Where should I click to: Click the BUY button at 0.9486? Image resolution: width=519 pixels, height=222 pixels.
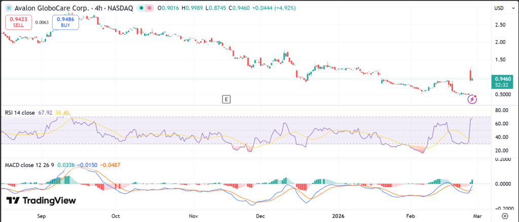tap(64, 22)
